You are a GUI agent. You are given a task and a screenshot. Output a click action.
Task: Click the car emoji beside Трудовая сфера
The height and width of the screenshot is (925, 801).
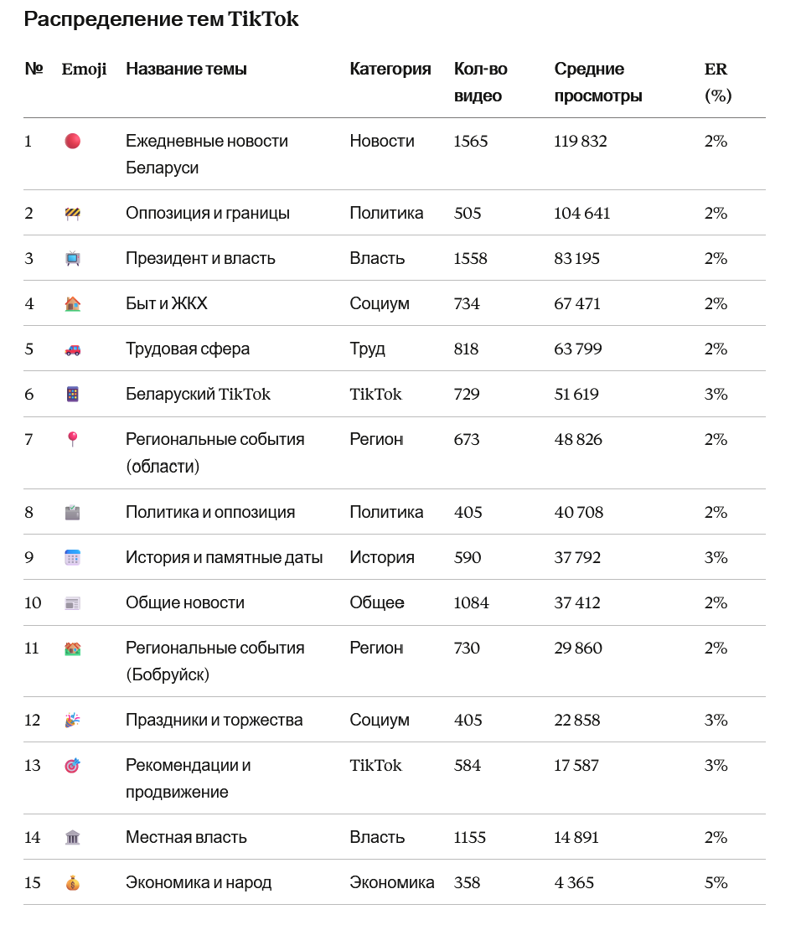click(73, 349)
